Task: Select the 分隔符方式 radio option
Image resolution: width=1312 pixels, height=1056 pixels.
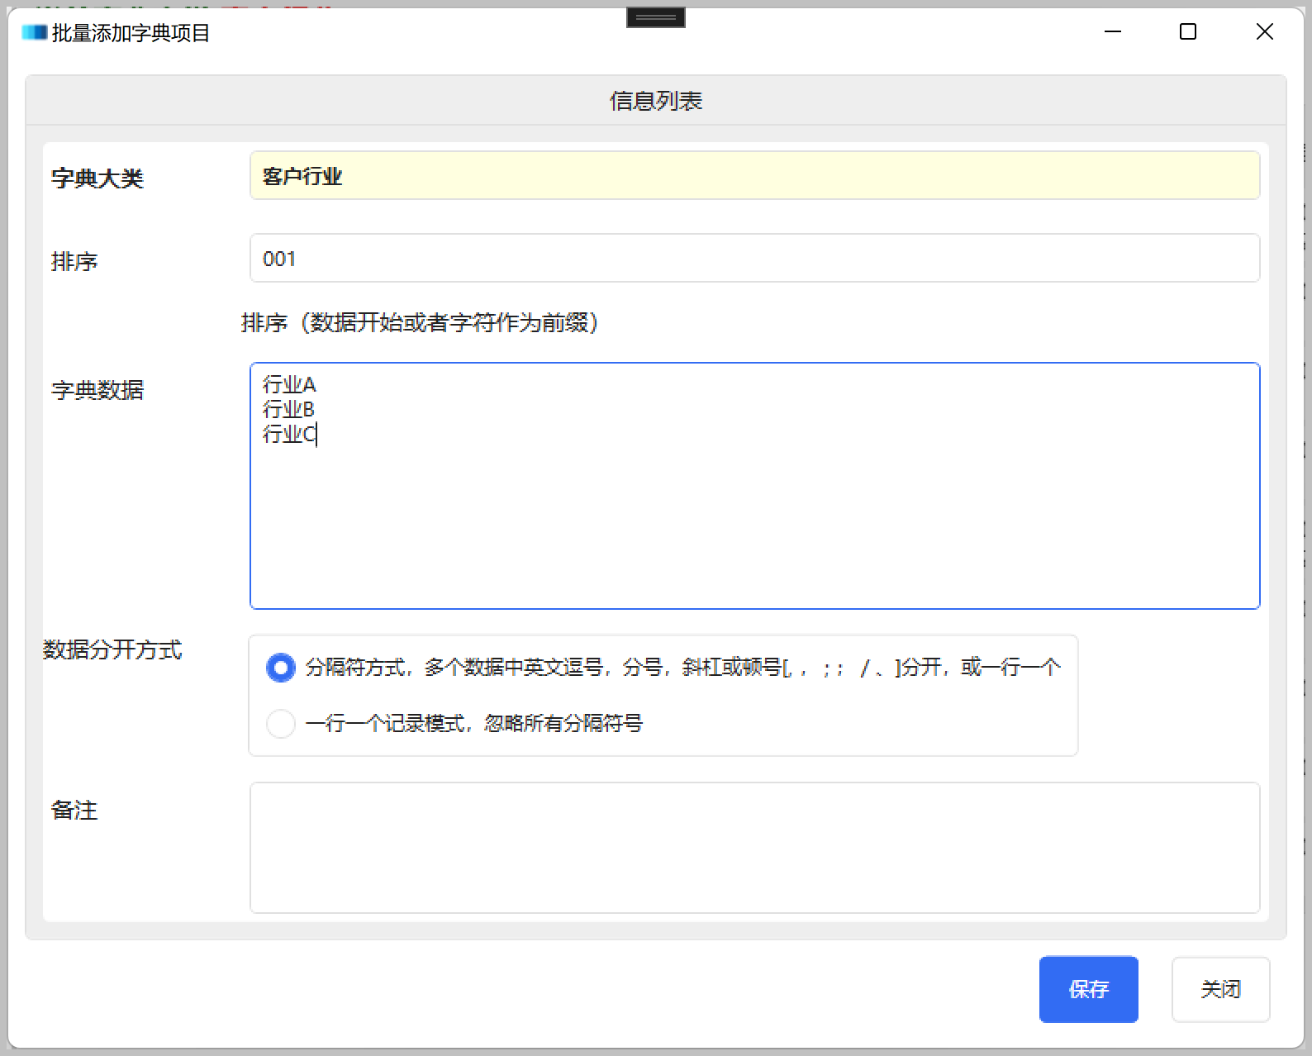Action: click(x=281, y=668)
